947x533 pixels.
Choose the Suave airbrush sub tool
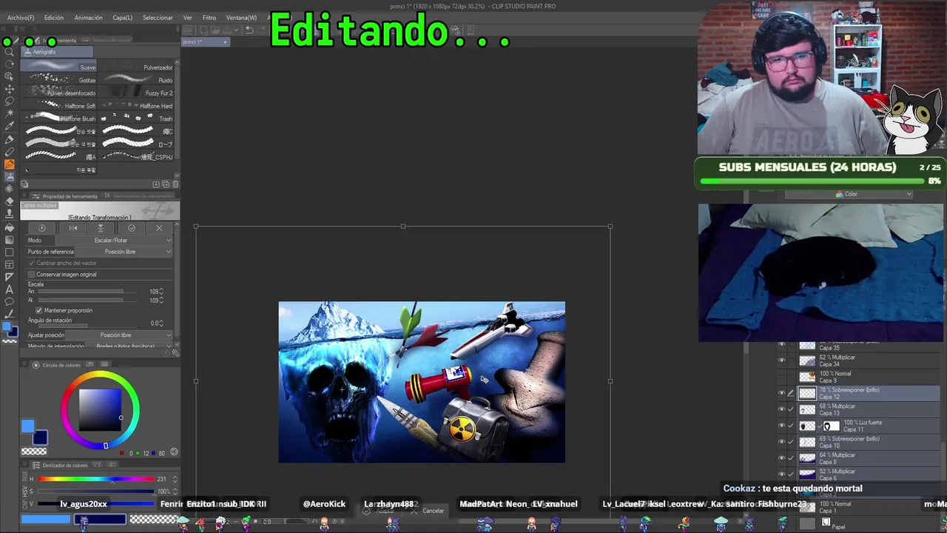(59, 67)
